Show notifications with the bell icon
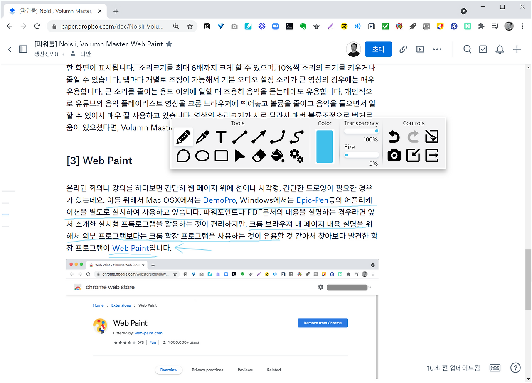 [x=500, y=49]
